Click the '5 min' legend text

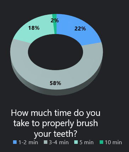click(87, 142)
